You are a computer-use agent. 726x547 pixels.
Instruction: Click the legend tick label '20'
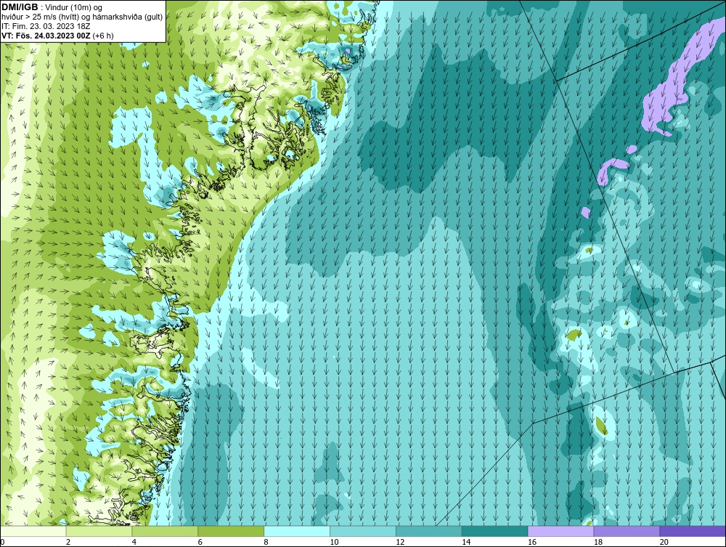pos(664,542)
